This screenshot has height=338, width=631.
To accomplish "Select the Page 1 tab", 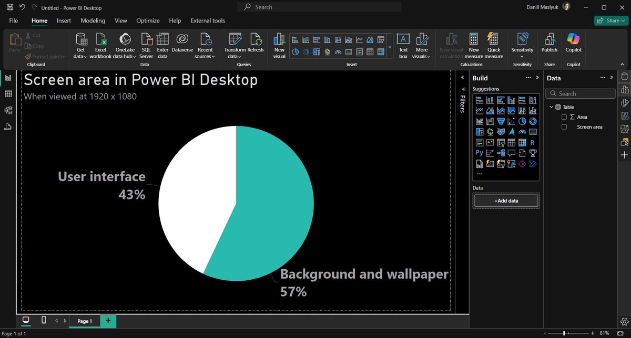I will tap(85, 321).
